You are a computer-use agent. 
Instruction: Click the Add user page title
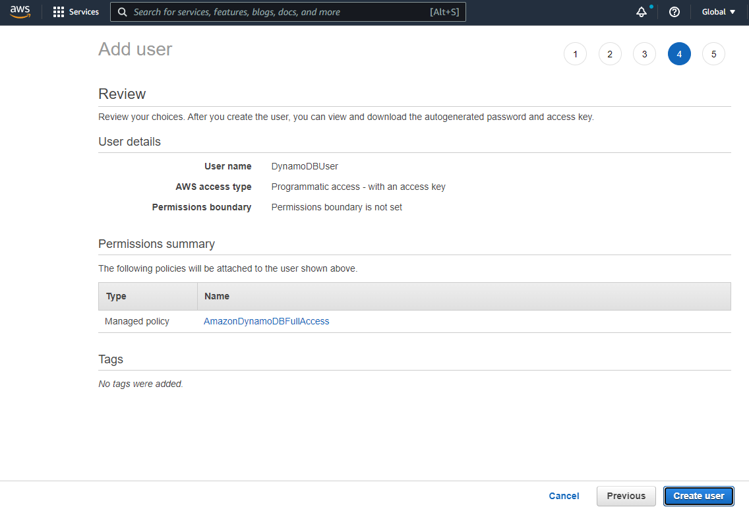coord(135,49)
